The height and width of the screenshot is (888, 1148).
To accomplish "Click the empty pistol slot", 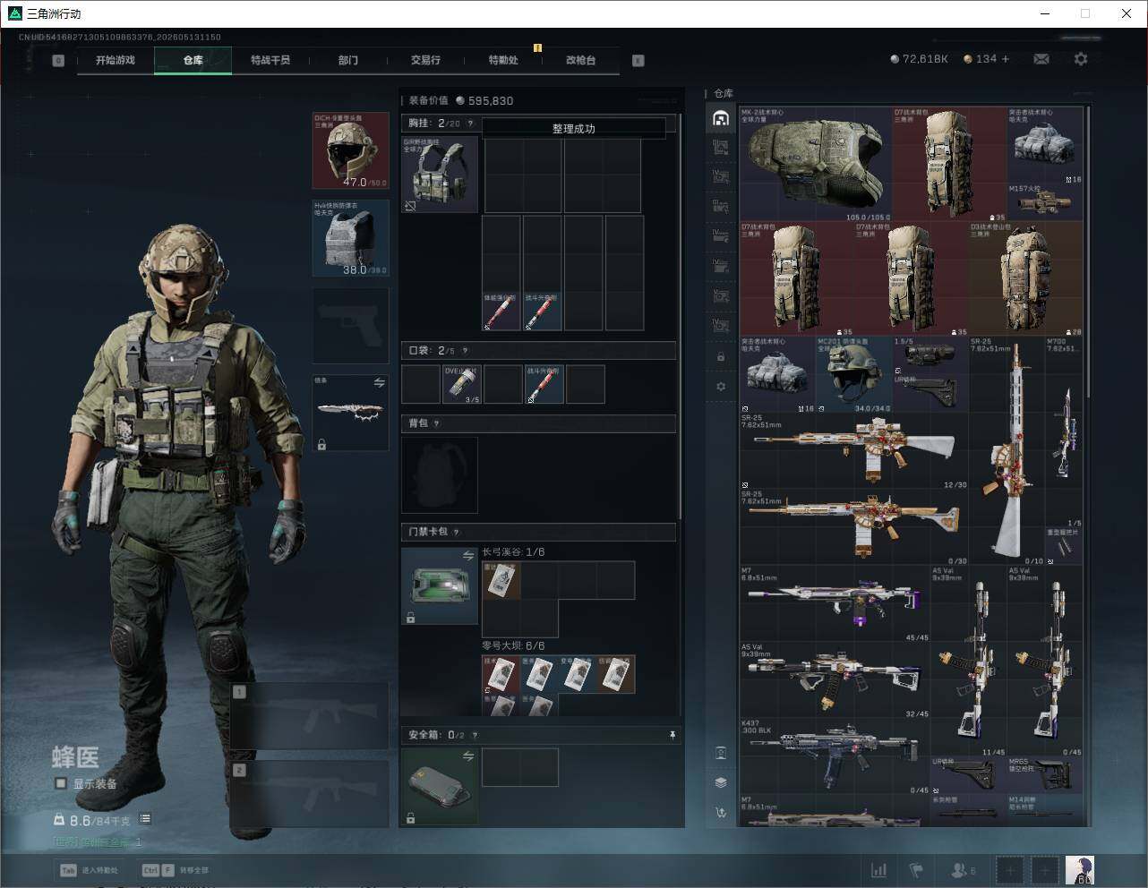I will coord(350,325).
